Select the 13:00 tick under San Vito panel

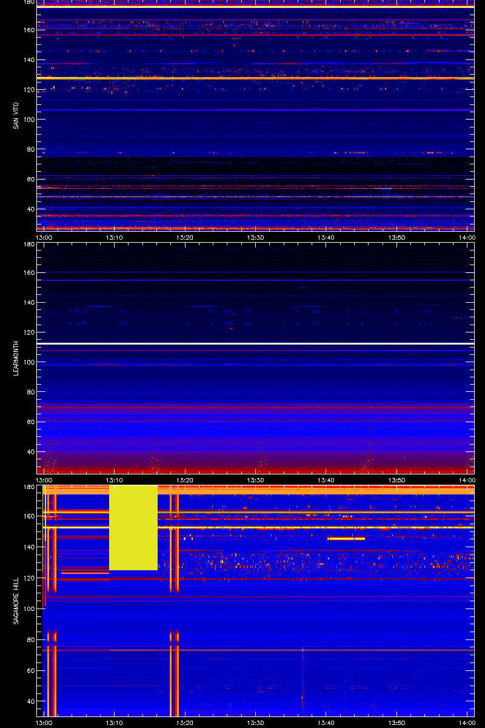[45, 238]
